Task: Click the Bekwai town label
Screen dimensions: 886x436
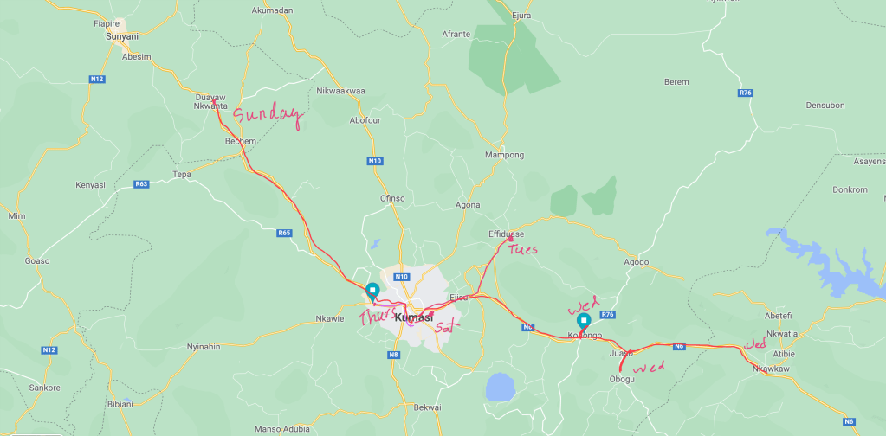Action: 427,407
